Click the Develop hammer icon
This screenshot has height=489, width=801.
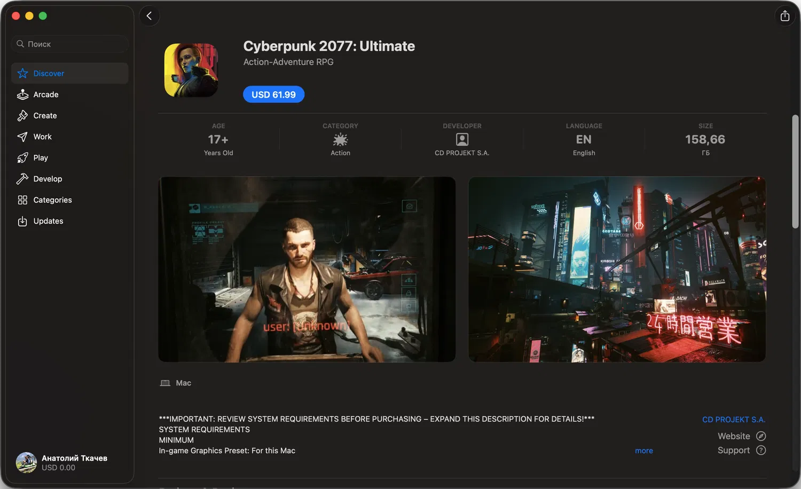tap(22, 179)
